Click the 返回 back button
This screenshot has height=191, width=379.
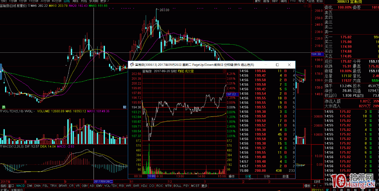319,1
